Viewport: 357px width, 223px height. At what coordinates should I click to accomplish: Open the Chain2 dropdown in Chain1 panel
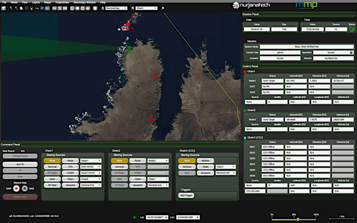(x=90, y=179)
